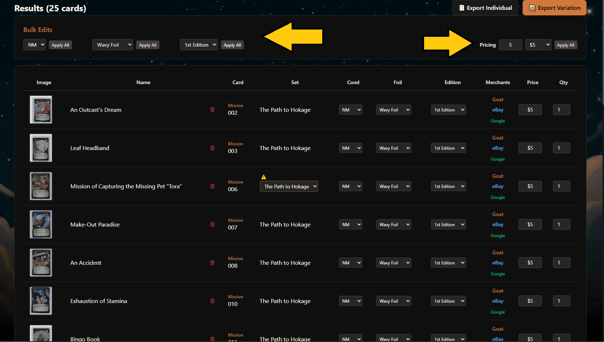Open eBay link for Leaf Headband

498,148
